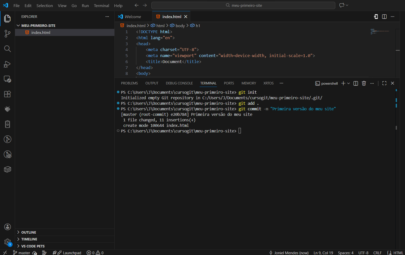Viewport: 405px width, 255px height.
Task: Open the launch profile dropdown arrow
Action: 348,83
